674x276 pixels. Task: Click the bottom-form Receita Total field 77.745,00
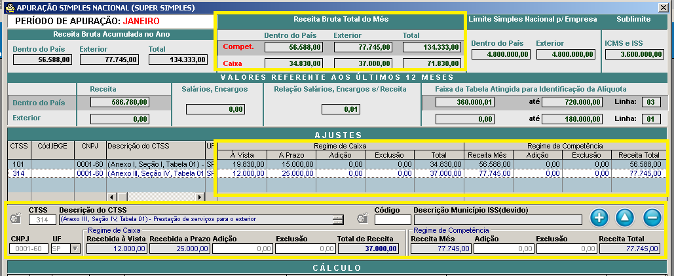[x=629, y=249]
